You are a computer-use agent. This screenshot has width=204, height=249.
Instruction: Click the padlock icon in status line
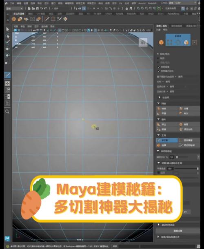click(126, 8)
